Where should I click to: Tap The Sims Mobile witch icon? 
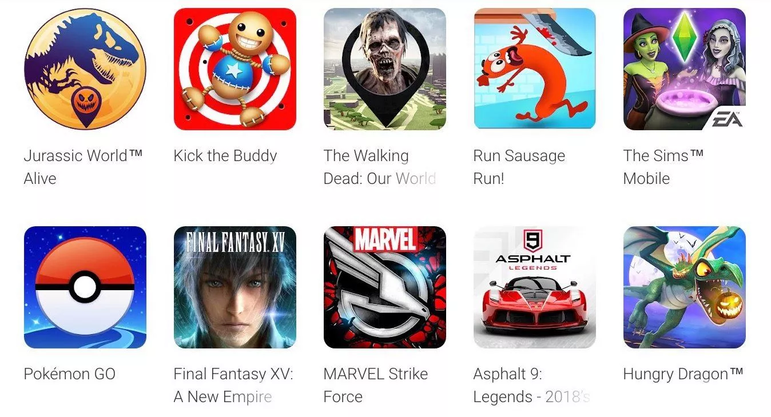[685, 69]
